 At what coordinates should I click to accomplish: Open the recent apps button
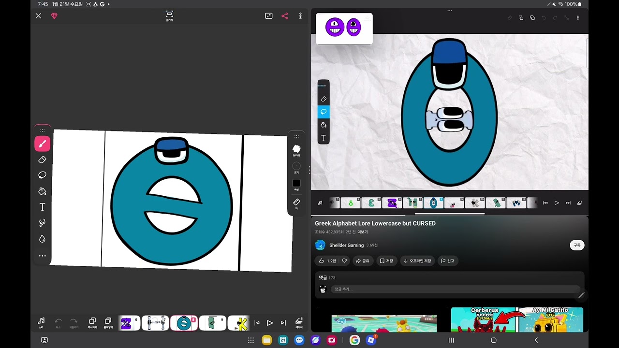pyautogui.click(x=451, y=340)
